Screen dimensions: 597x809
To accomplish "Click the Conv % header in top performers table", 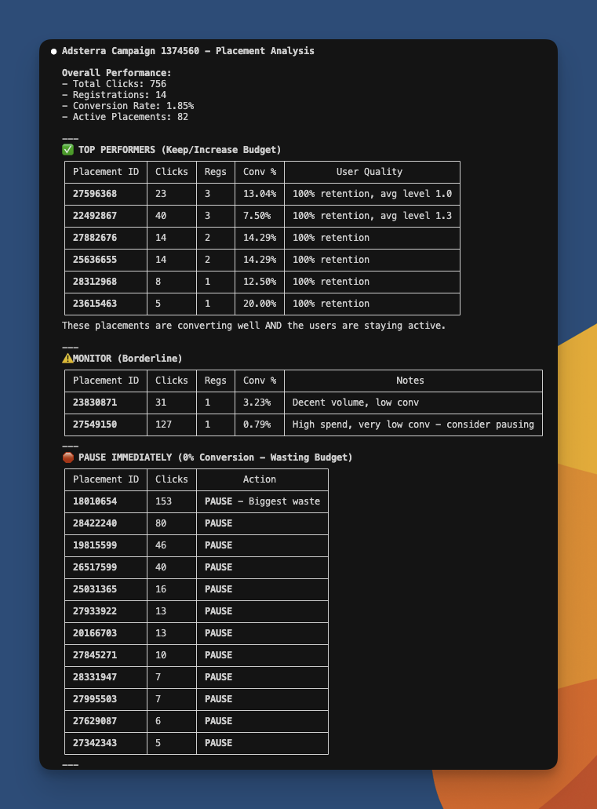I will (260, 172).
